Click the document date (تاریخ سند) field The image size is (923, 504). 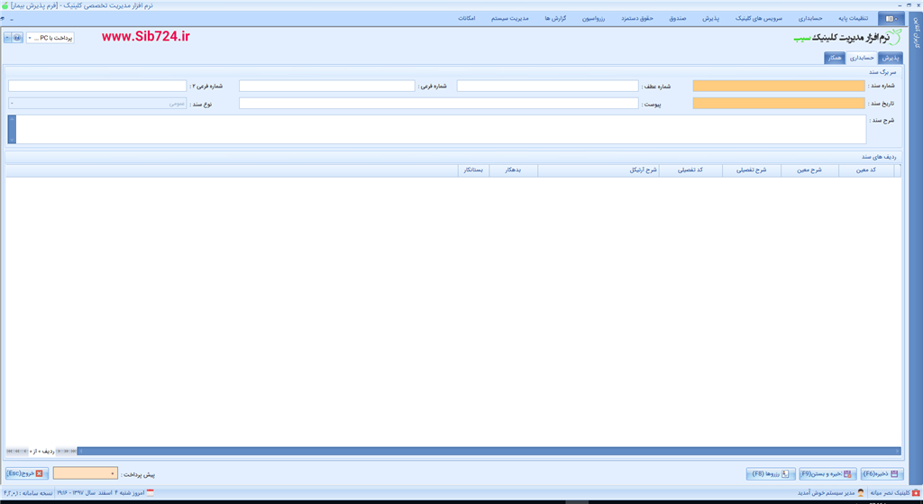click(778, 104)
